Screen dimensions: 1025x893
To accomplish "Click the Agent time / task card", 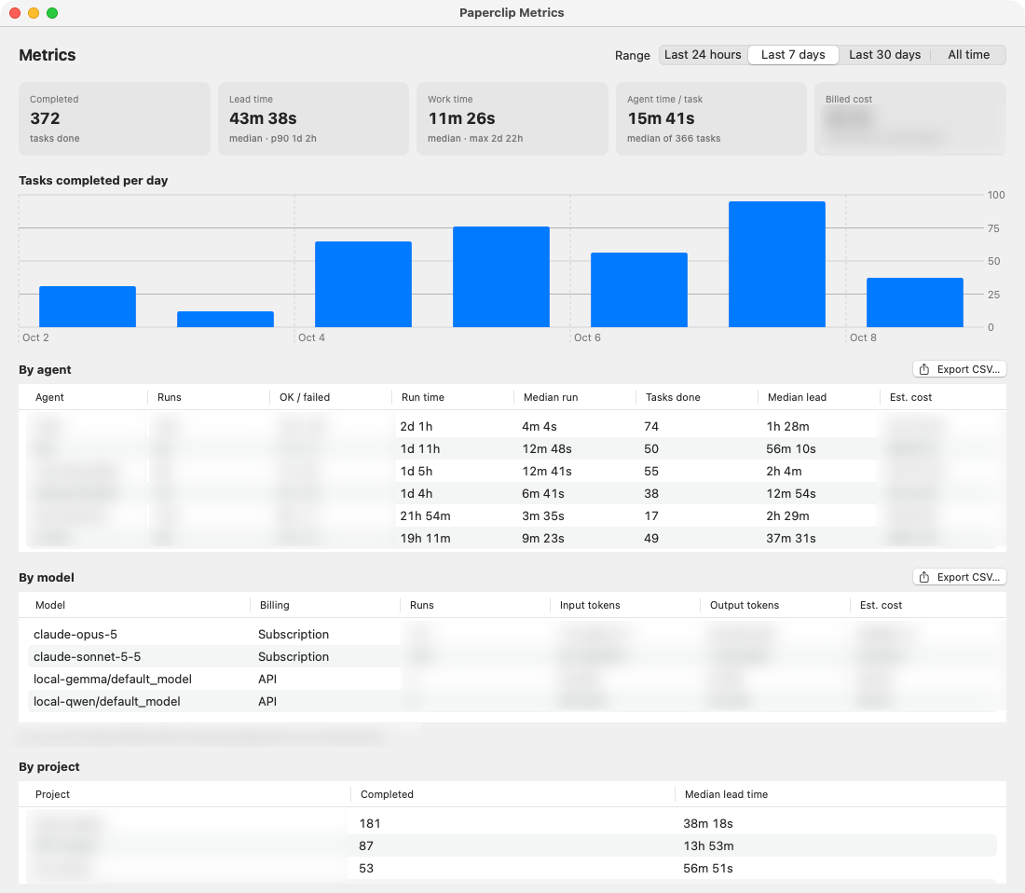I will [711, 118].
